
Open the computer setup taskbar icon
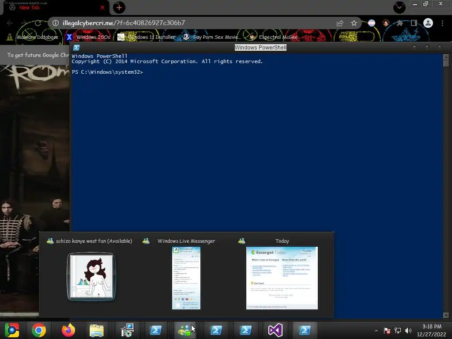tap(127, 330)
